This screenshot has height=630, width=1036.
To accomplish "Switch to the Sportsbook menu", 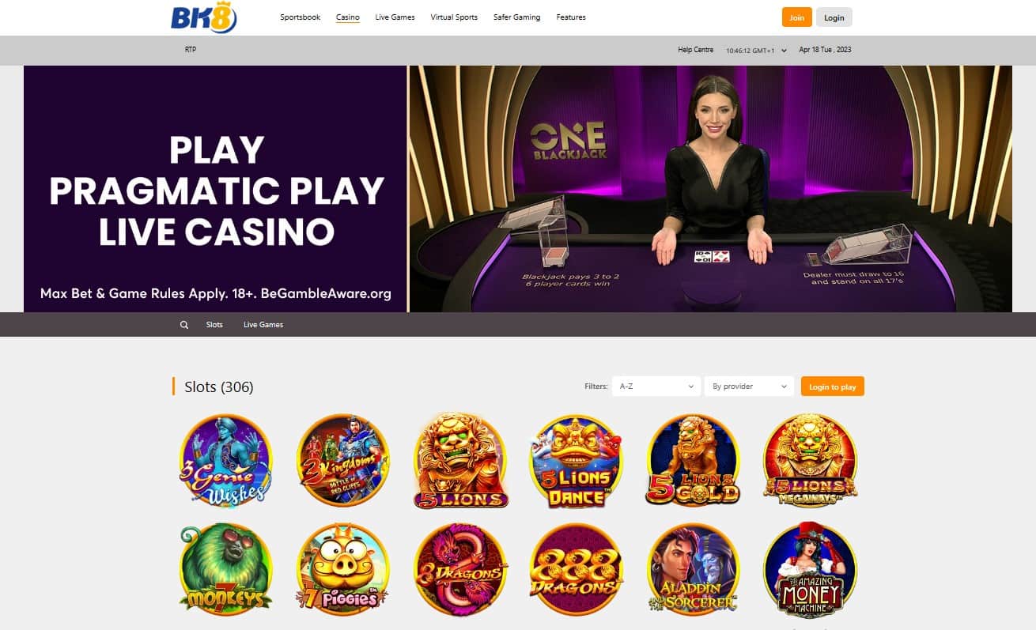I will [301, 17].
